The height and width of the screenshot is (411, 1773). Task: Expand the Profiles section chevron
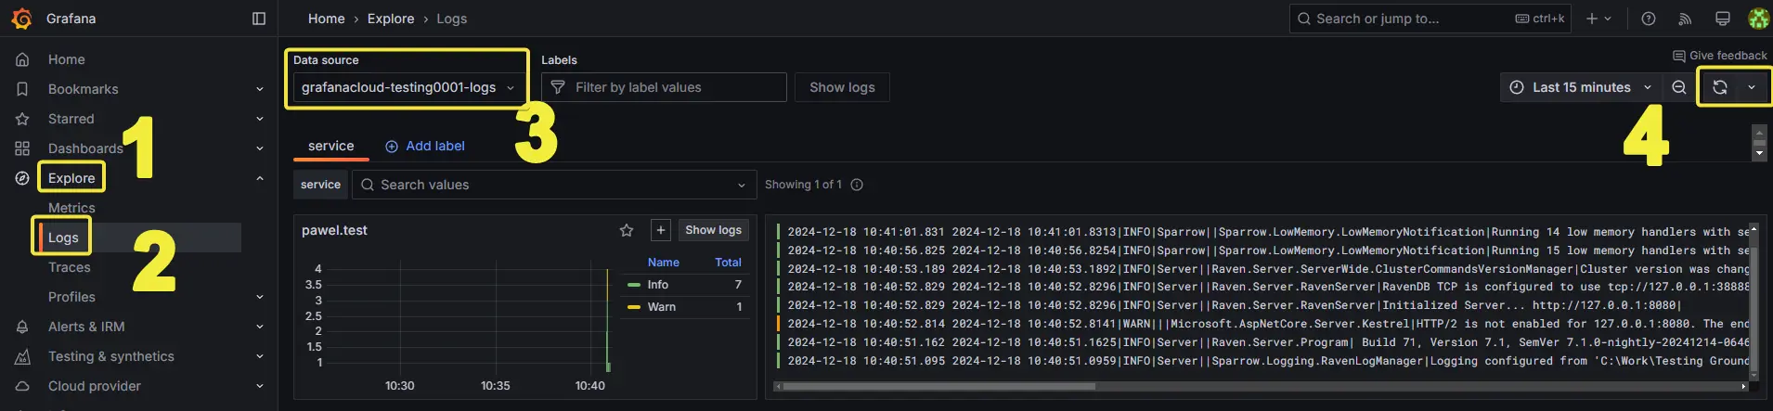click(260, 297)
